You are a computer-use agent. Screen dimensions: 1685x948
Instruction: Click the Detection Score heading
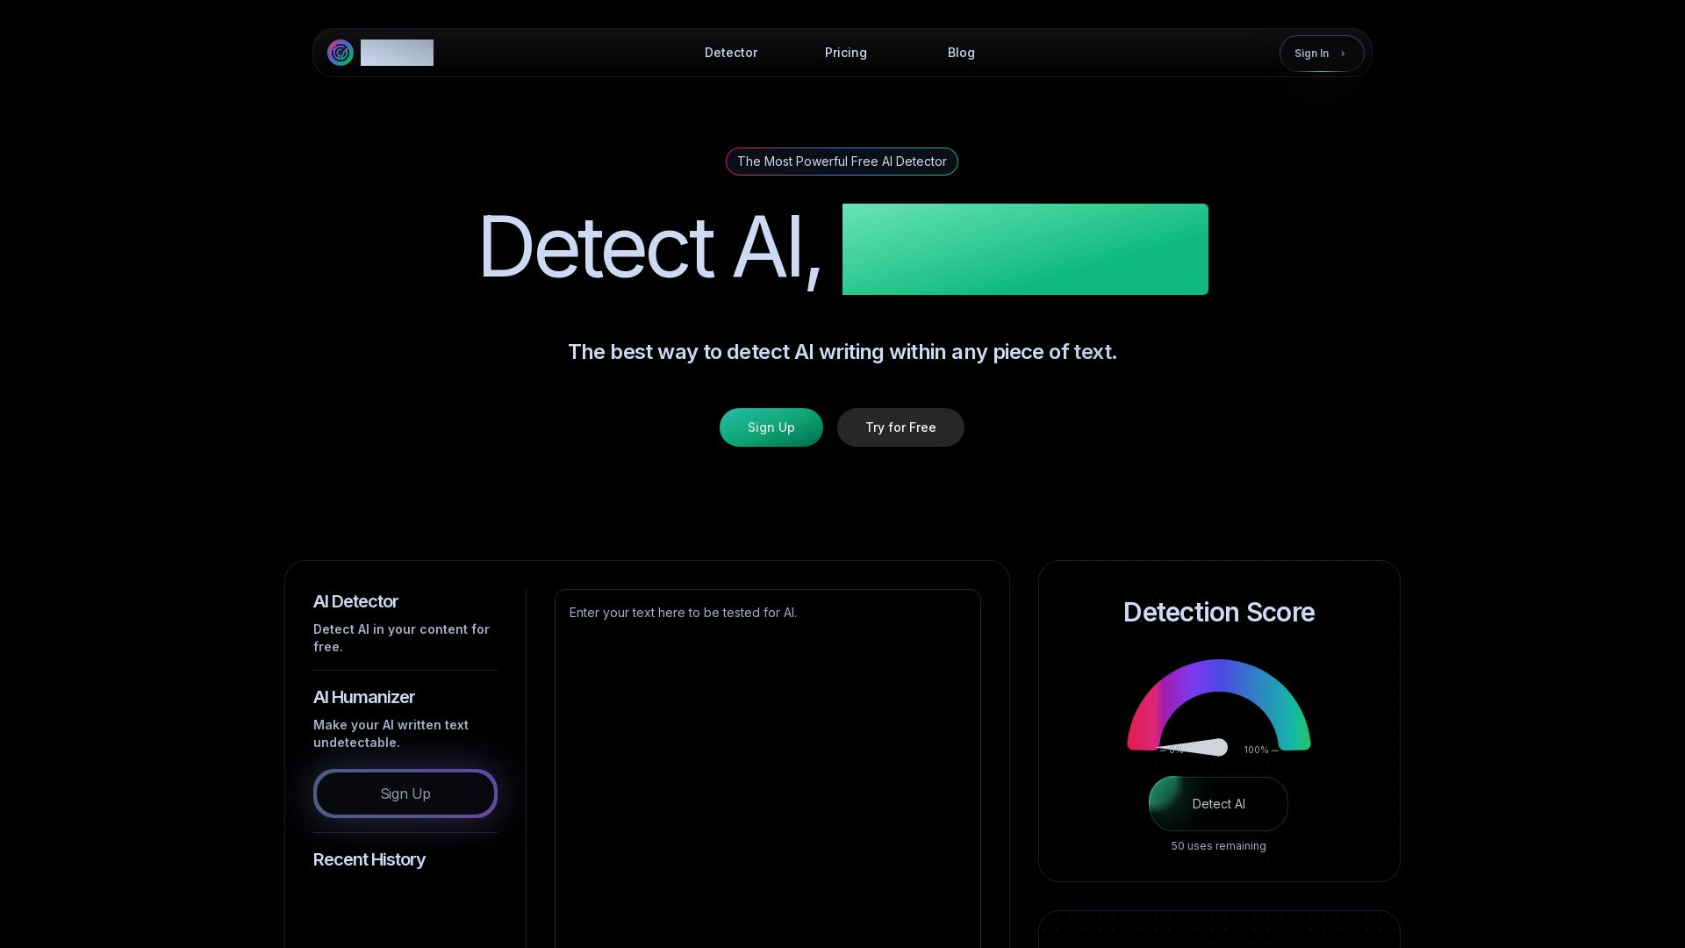pyautogui.click(x=1218, y=612)
